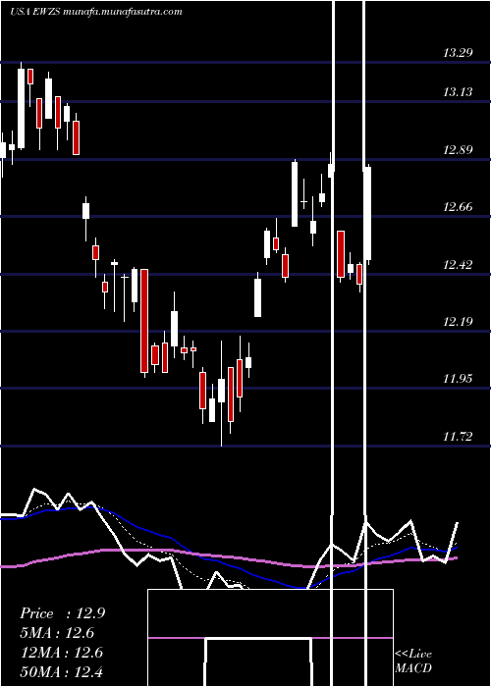Click the 13.13 price axis label

point(458,92)
